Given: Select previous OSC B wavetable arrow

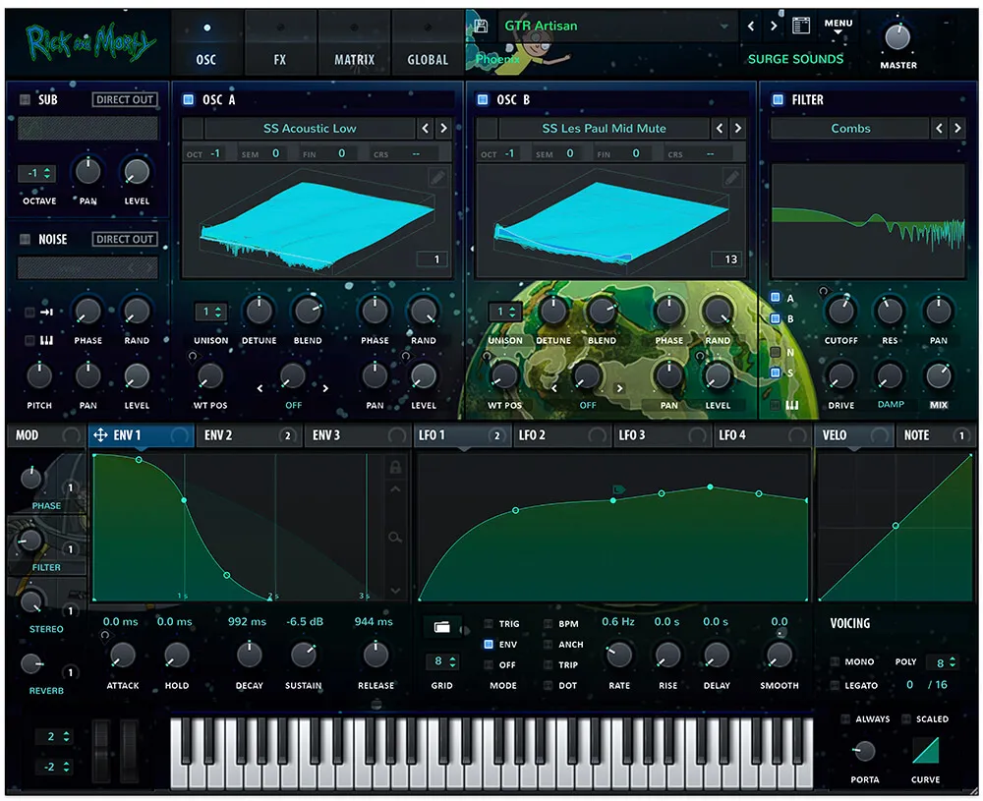Looking at the screenshot, I should (720, 129).
